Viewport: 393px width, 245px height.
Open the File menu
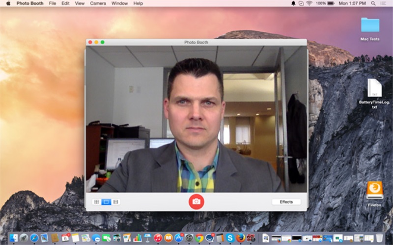tap(53, 3)
